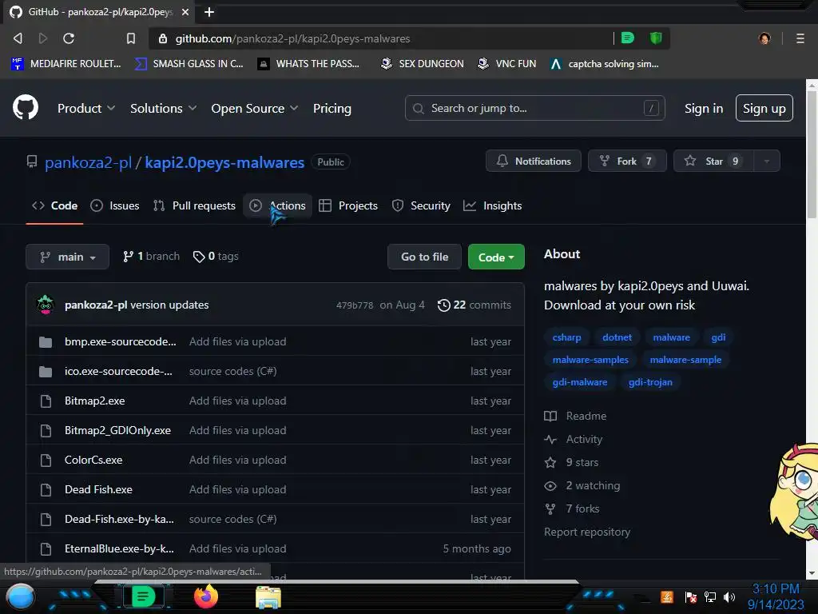Click the Activity pulse icon
The width and height of the screenshot is (818, 614).
tap(550, 439)
